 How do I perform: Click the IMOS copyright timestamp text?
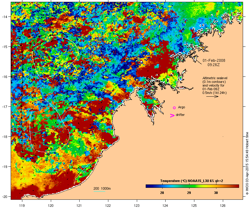pyautogui.click(x=247, y=163)
